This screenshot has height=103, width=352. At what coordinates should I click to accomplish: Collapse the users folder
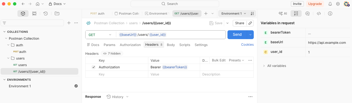coord(8,58)
